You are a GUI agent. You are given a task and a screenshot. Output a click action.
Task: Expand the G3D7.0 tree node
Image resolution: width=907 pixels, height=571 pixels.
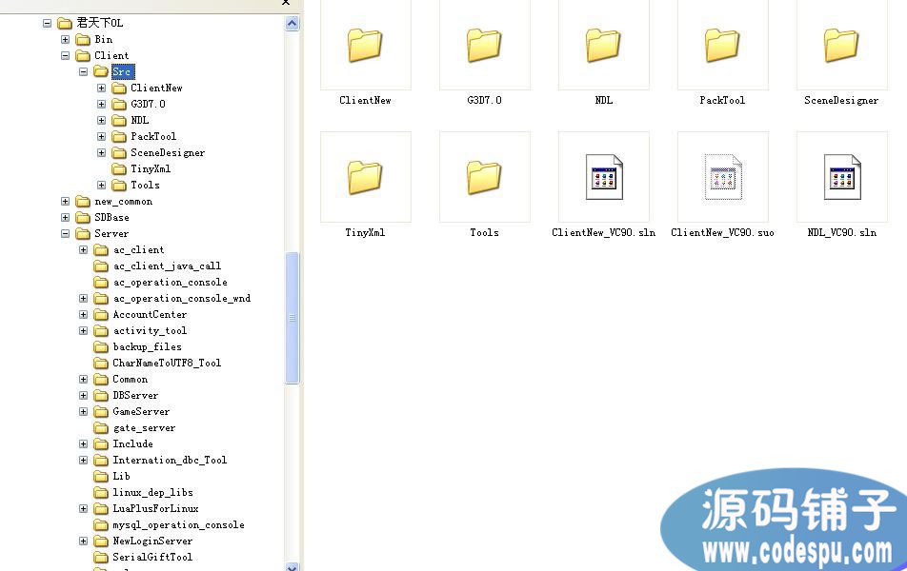coord(101,104)
